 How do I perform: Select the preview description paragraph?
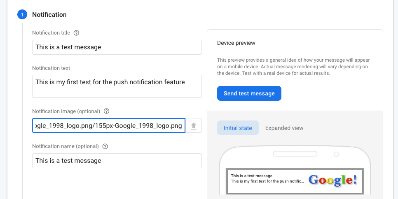293,67
